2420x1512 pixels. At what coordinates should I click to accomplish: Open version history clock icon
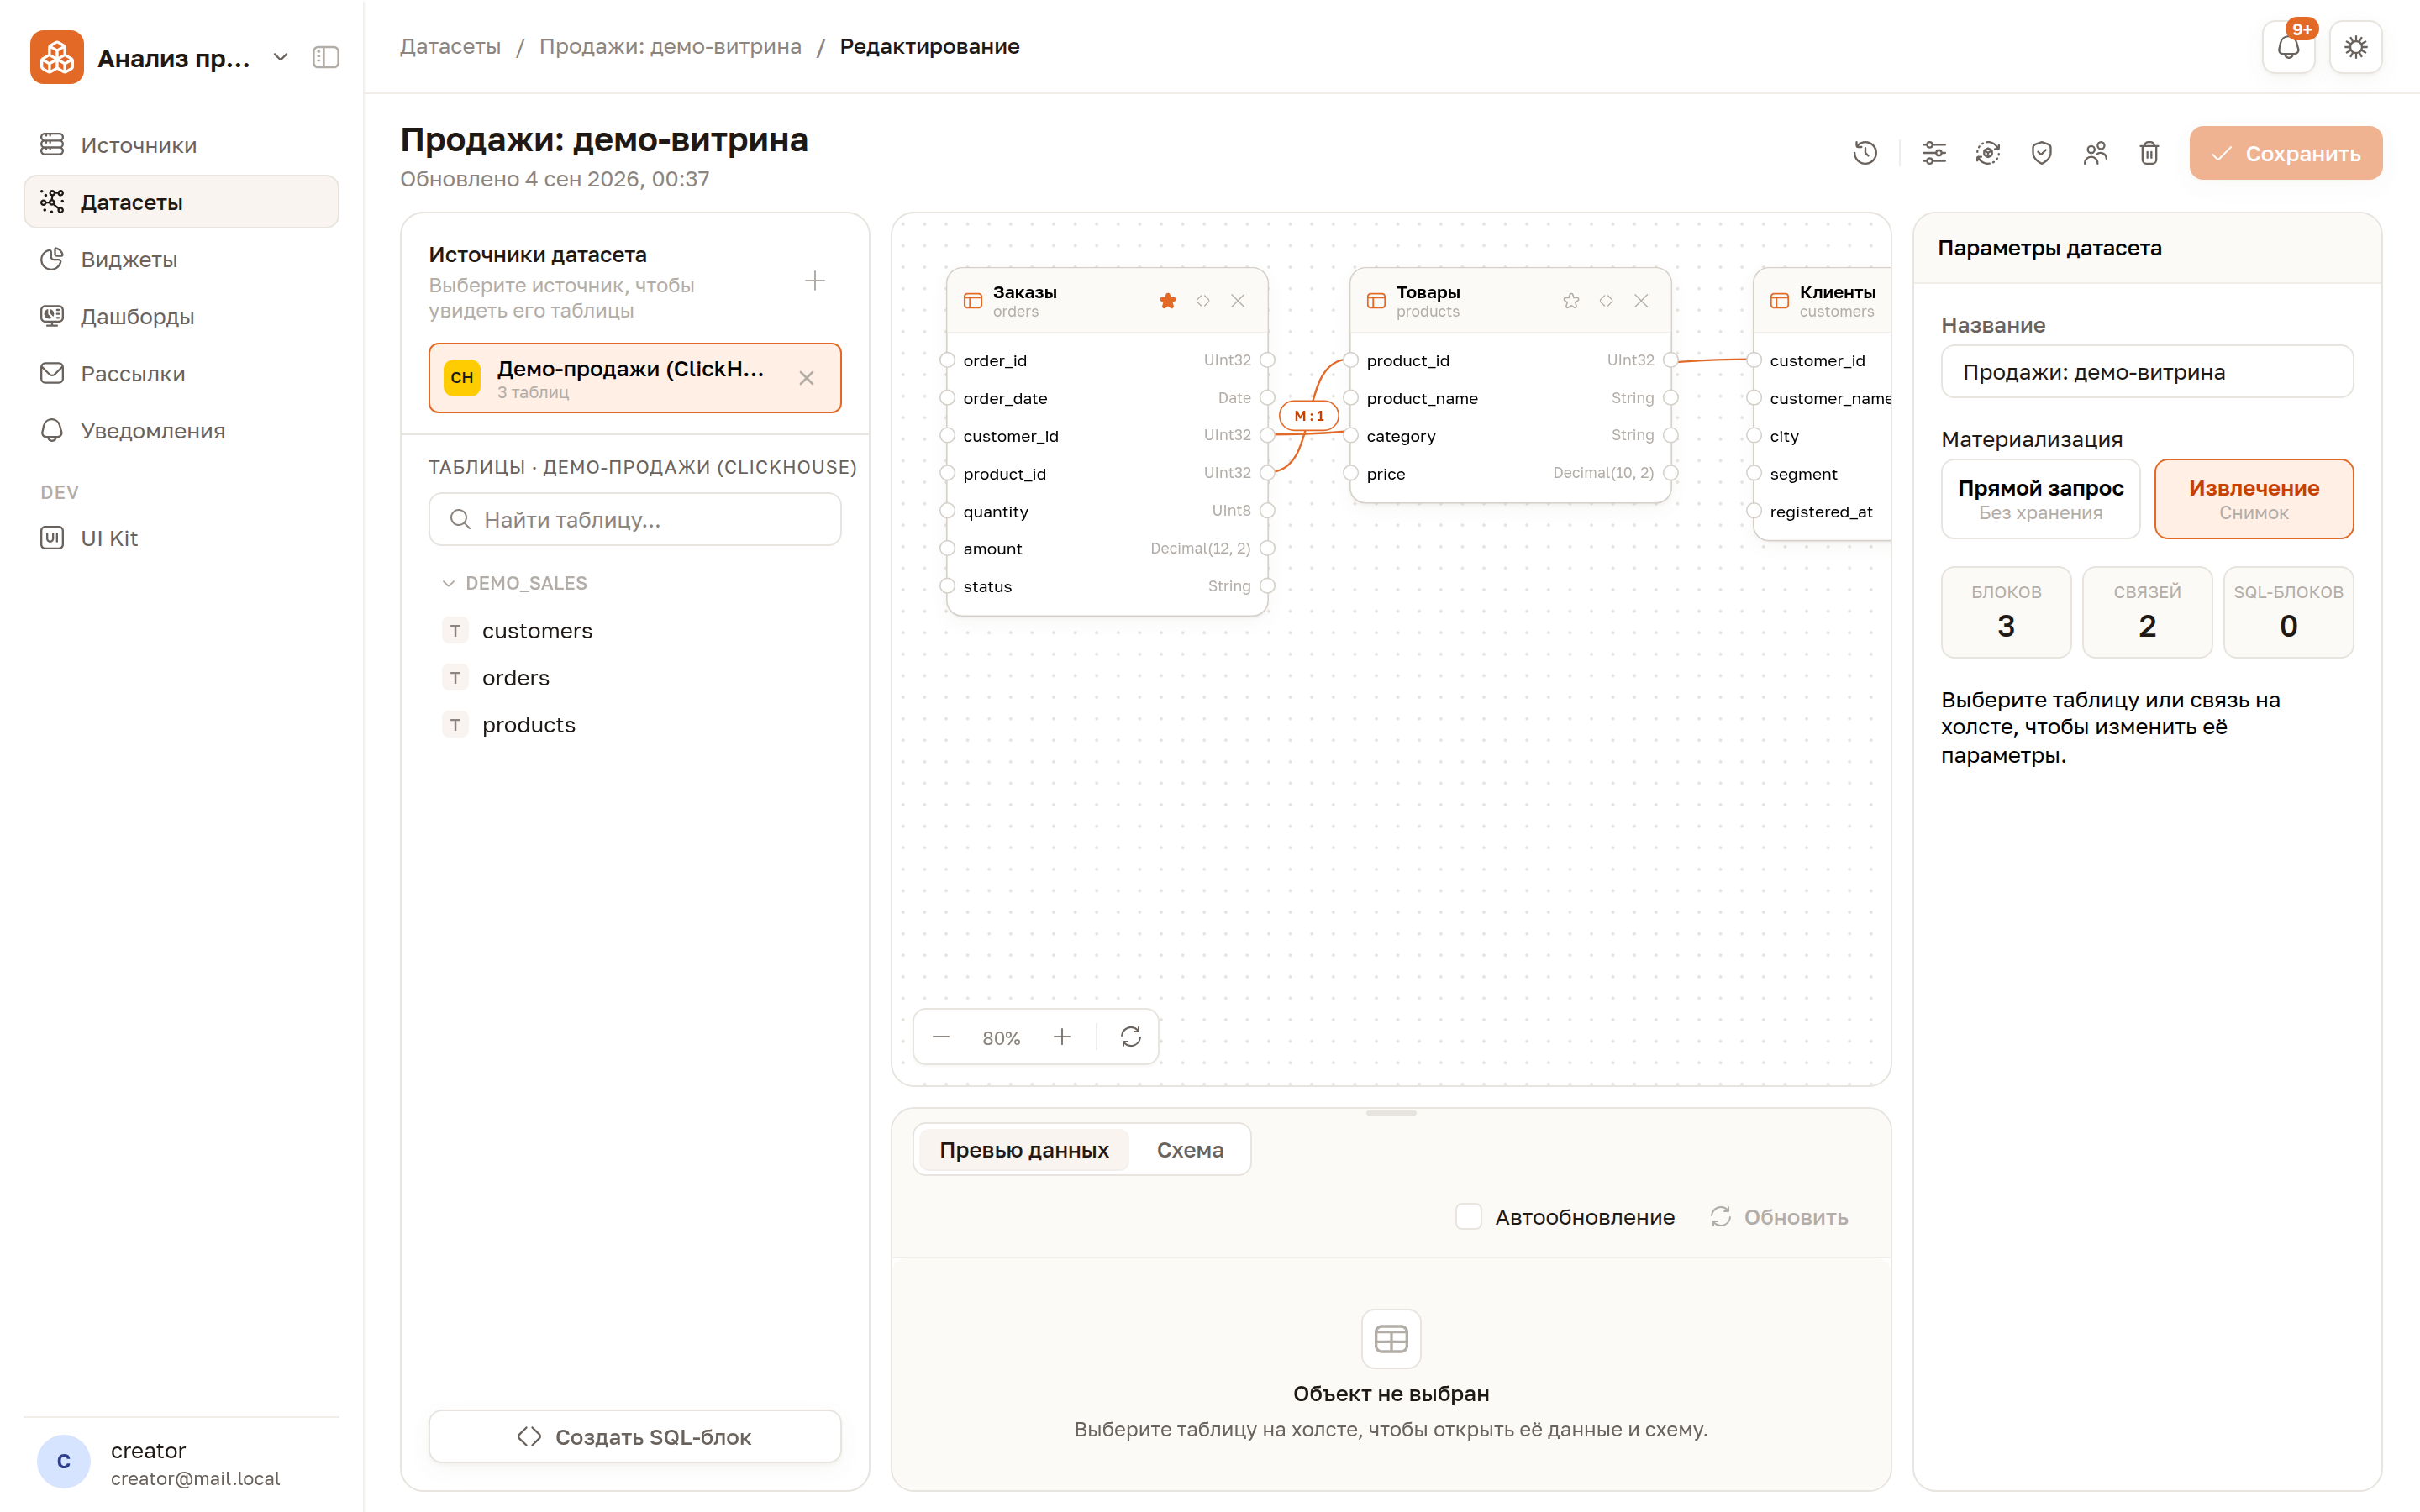point(1865,153)
